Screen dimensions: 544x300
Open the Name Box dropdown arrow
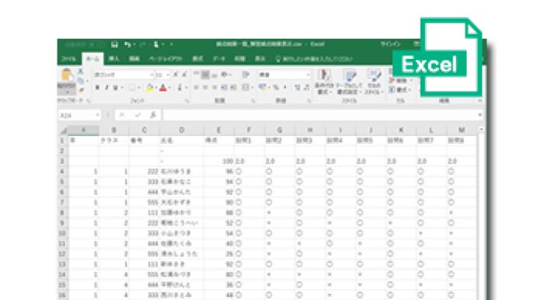click(97, 115)
